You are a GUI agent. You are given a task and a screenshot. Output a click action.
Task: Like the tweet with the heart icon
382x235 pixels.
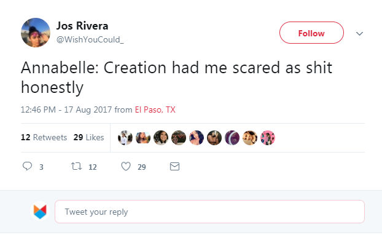[x=126, y=167]
